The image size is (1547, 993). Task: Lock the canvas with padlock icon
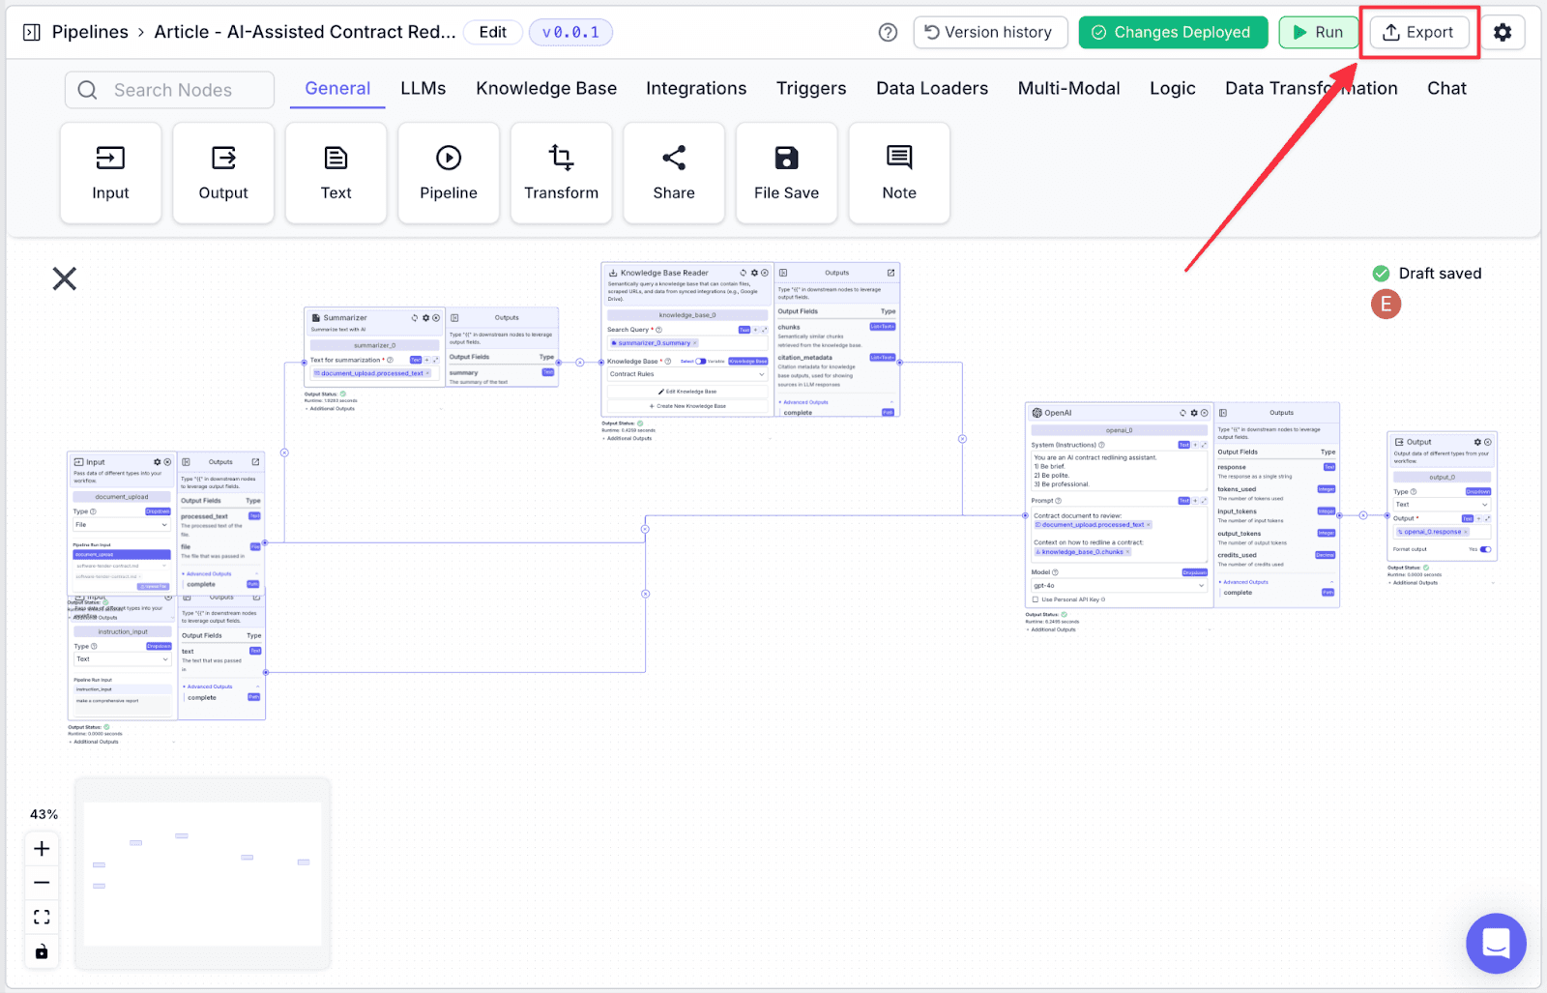tap(42, 951)
